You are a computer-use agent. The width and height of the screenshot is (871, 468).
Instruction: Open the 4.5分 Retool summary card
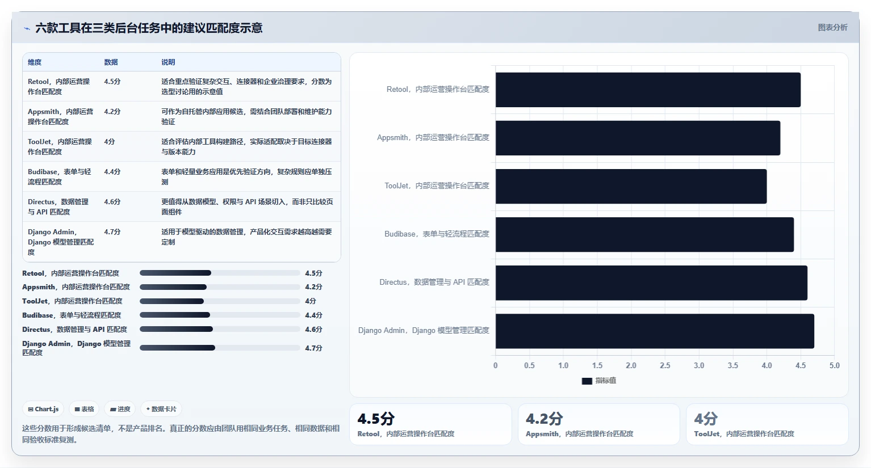(430, 424)
